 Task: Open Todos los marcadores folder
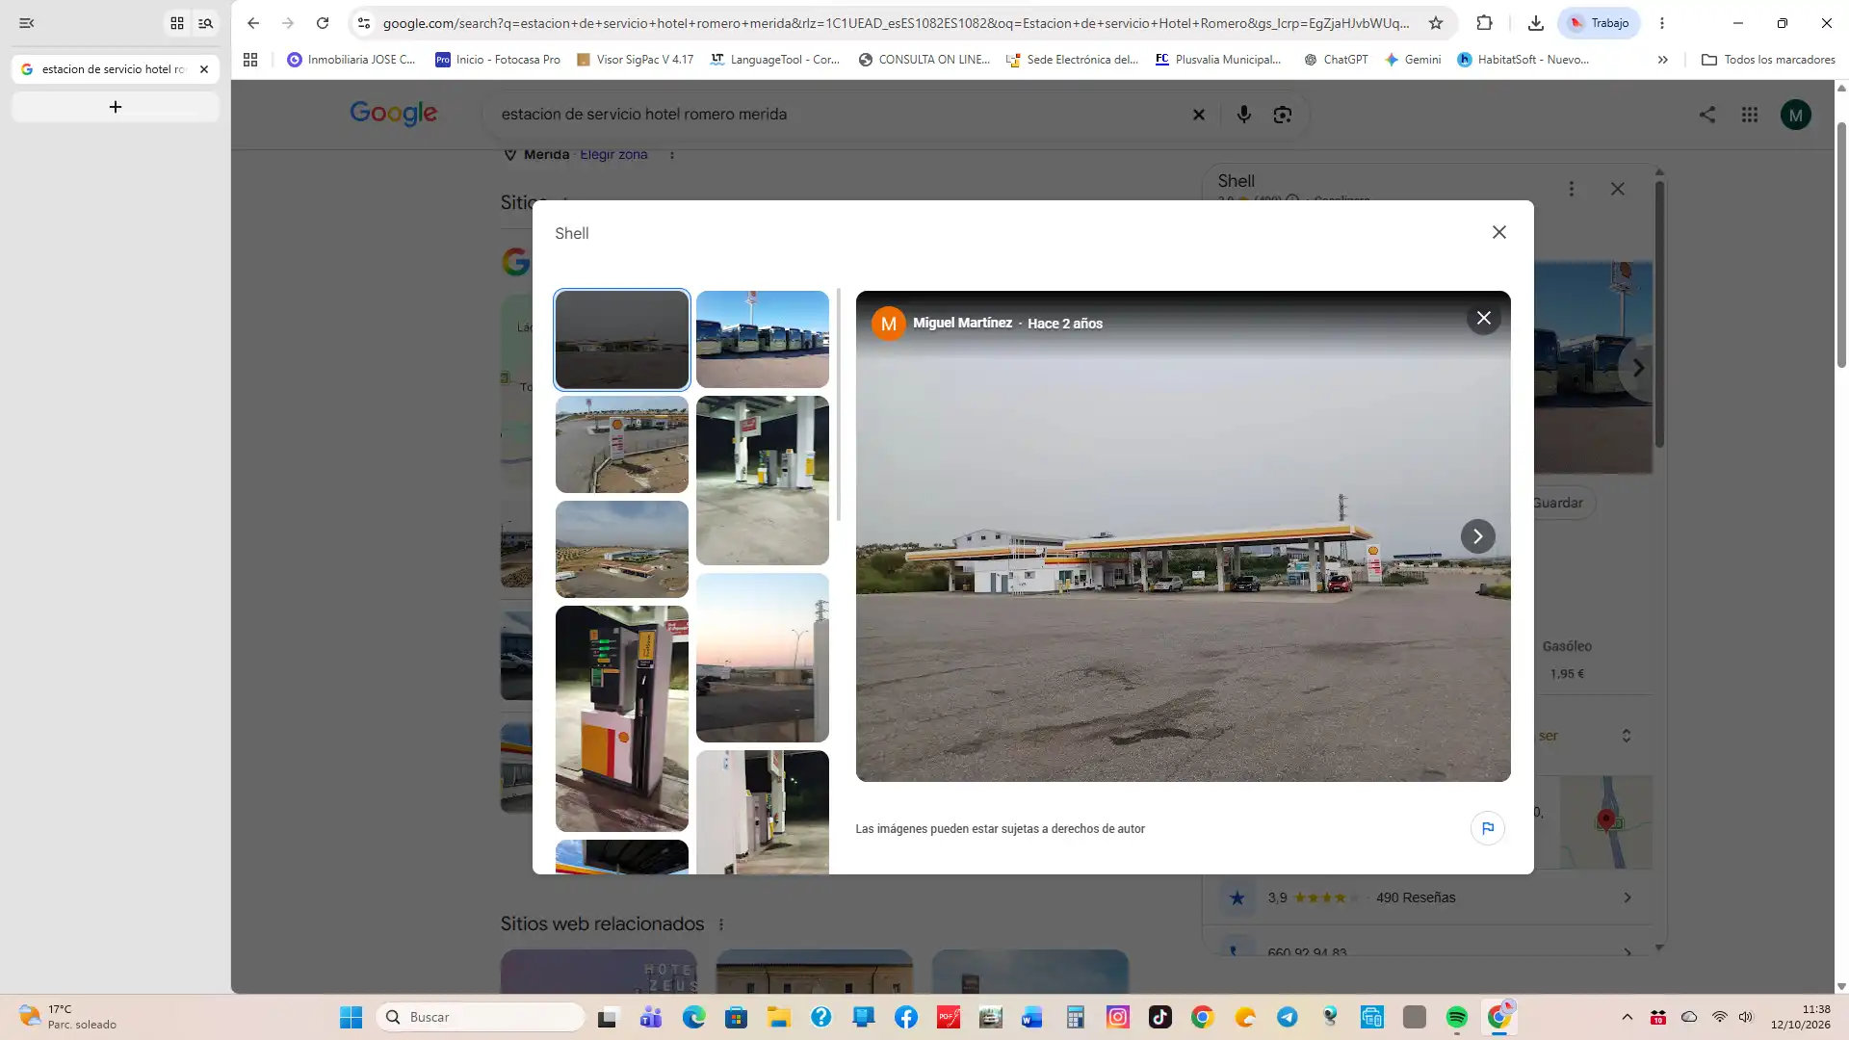pyautogui.click(x=1769, y=60)
